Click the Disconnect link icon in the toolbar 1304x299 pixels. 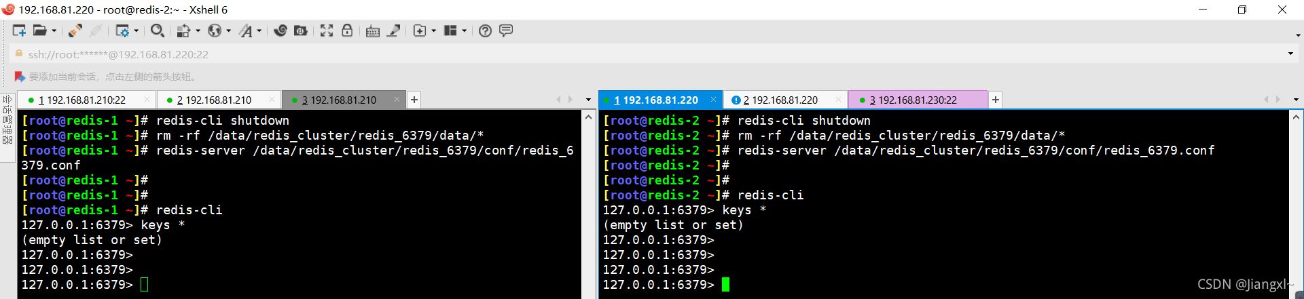tap(75, 31)
